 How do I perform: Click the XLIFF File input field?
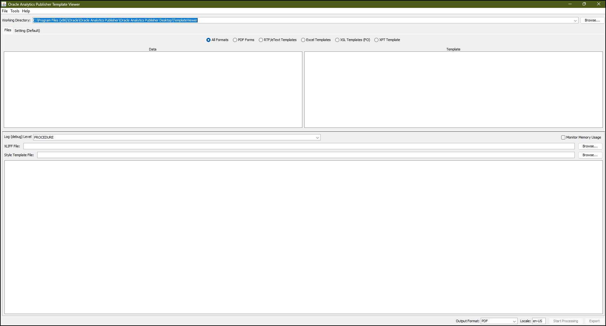click(299, 146)
